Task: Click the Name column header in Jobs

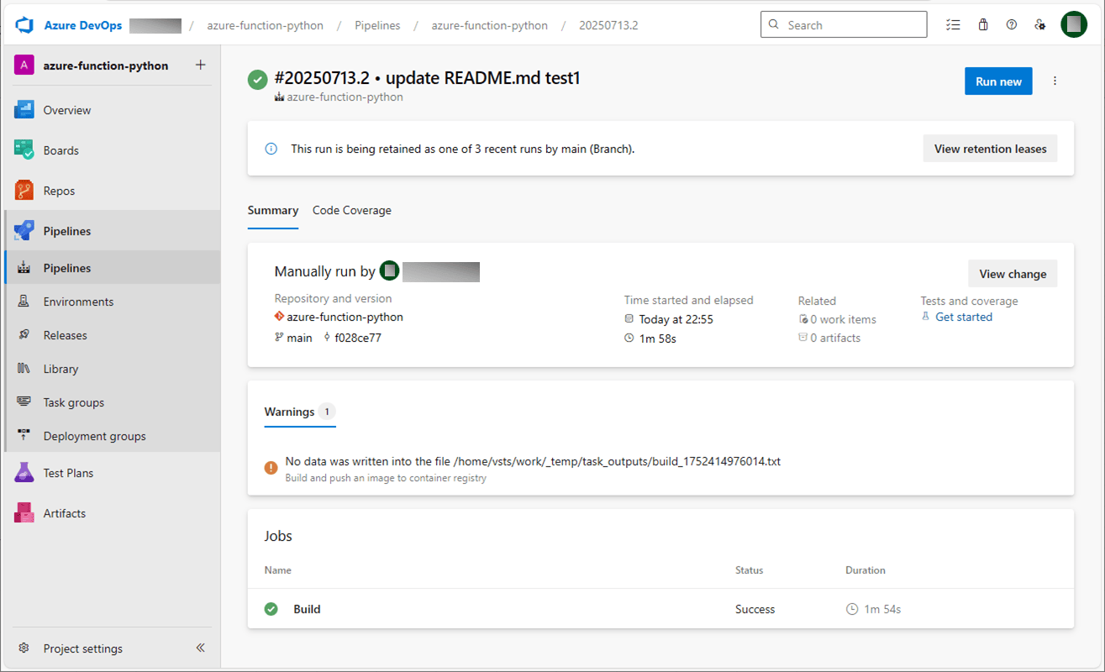Action: pyautogui.click(x=278, y=570)
